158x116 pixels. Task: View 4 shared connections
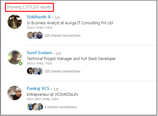tap(61, 107)
